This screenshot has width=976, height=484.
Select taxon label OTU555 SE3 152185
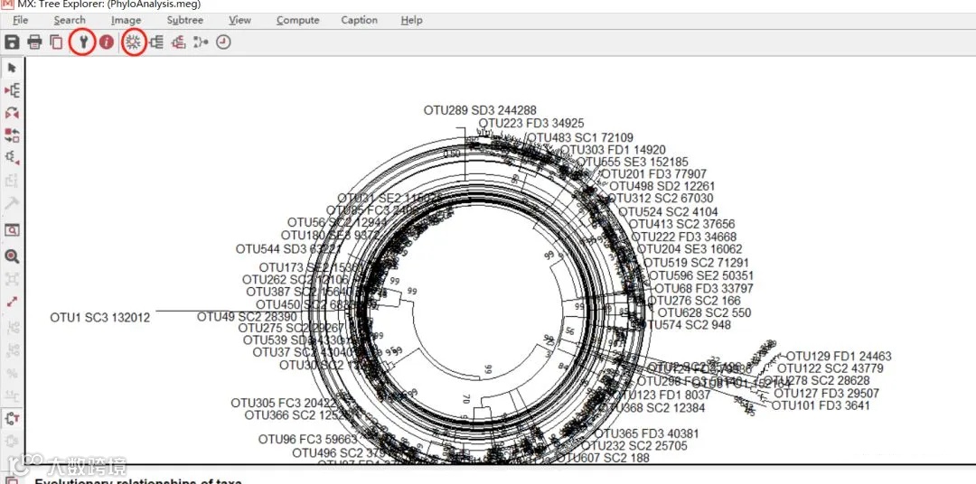633,162
